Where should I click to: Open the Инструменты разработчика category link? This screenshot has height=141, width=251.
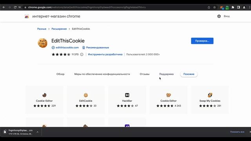coord(105,54)
